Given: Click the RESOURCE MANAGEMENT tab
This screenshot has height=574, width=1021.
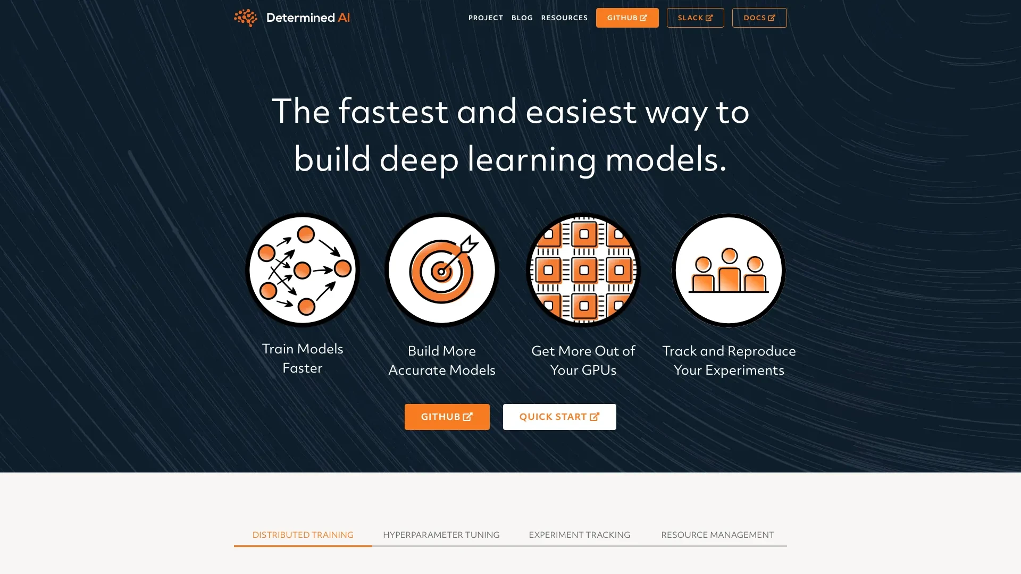Looking at the screenshot, I should pos(717,535).
